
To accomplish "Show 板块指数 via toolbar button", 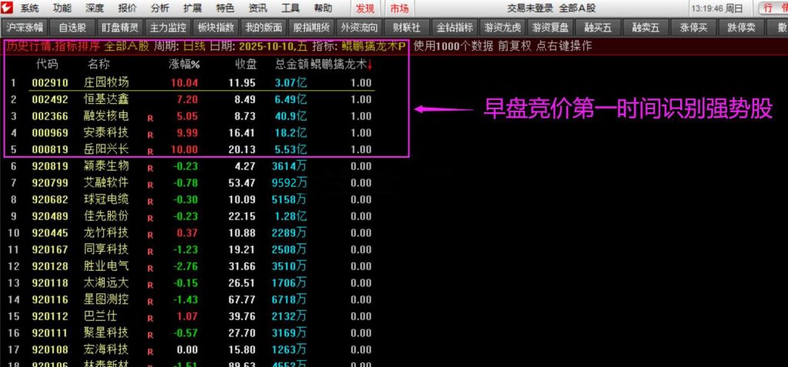I will click(x=216, y=28).
